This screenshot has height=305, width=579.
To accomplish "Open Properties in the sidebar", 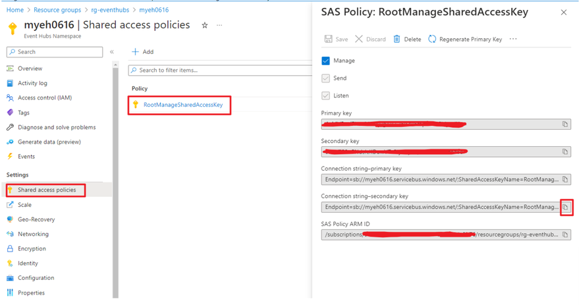I will pos(31,293).
